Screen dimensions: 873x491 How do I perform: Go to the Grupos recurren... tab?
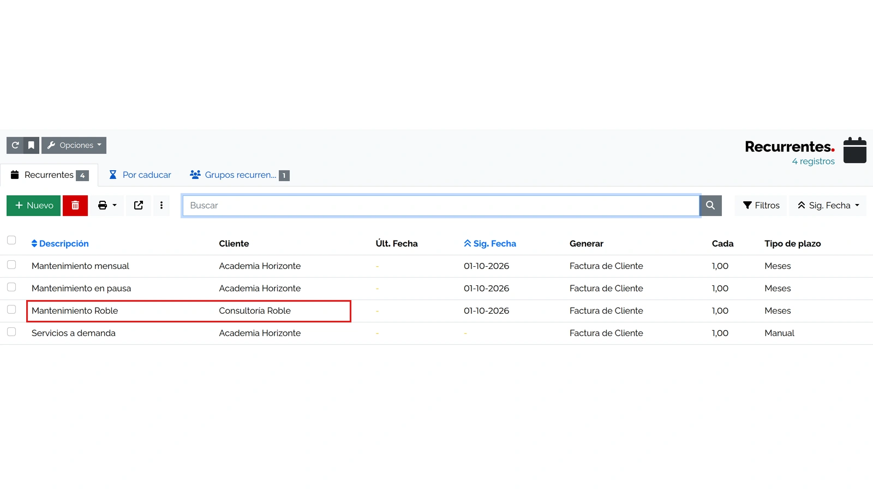(240, 175)
